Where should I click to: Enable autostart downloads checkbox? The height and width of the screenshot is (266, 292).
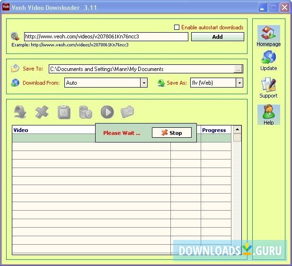[177, 27]
